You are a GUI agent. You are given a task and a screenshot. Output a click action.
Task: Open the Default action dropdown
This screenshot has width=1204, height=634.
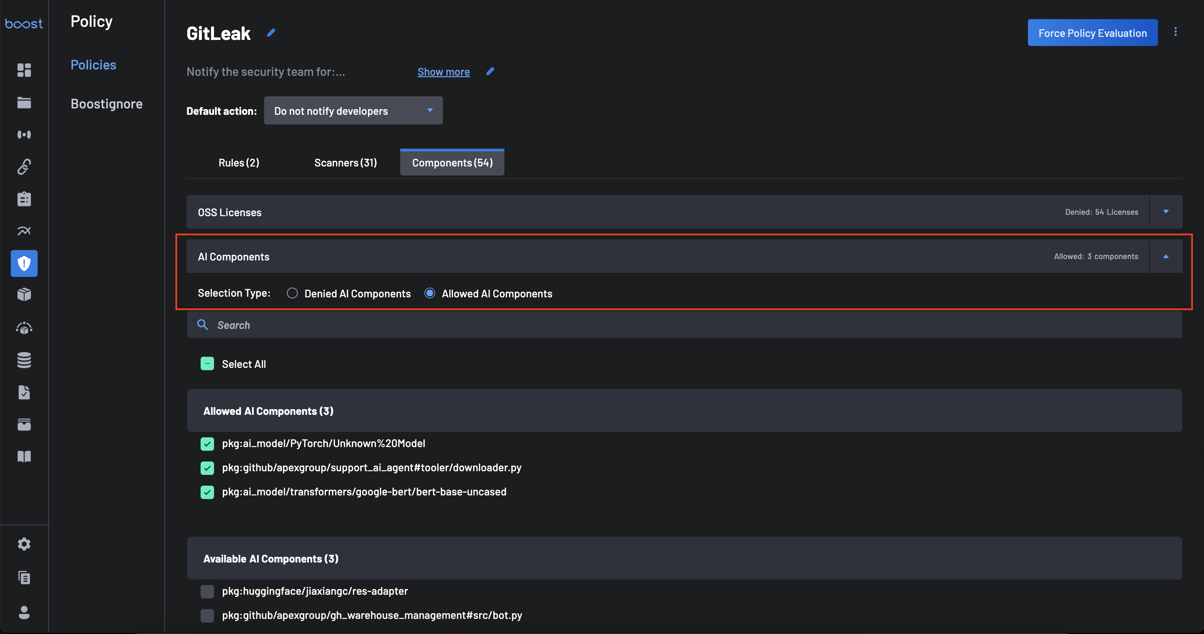pyautogui.click(x=353, y=111)
